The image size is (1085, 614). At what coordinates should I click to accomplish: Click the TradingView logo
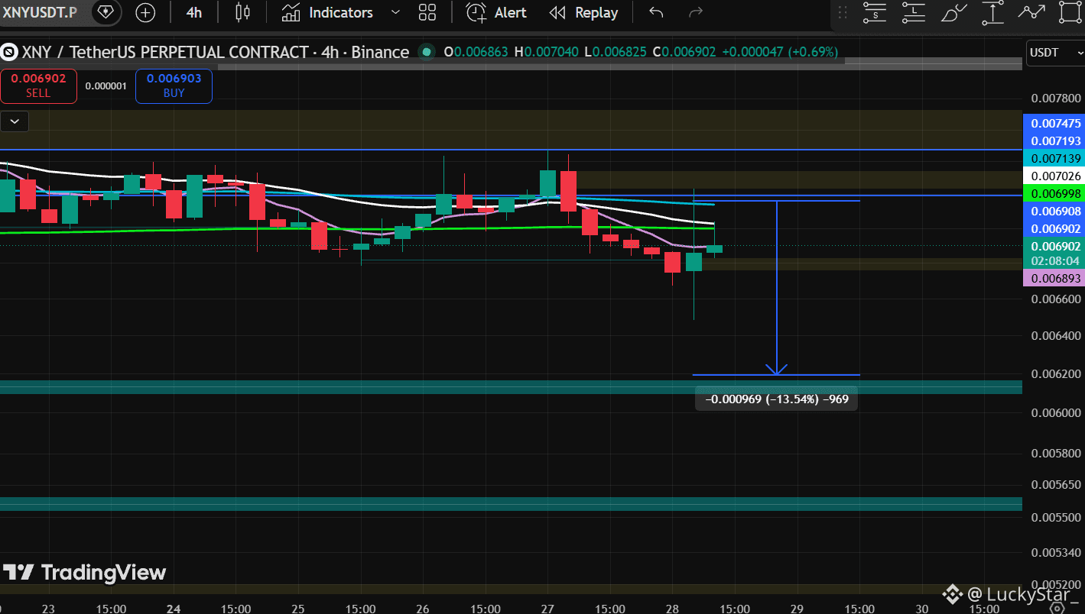tap(84, 572)
